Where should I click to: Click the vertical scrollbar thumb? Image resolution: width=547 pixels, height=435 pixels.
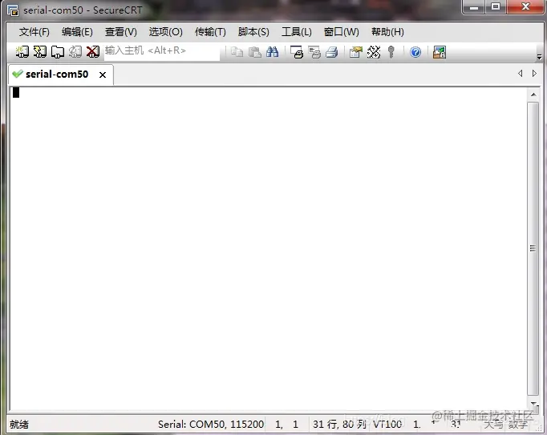533,248
